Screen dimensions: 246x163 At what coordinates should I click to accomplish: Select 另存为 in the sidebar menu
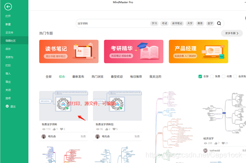(x=9, y=57)
